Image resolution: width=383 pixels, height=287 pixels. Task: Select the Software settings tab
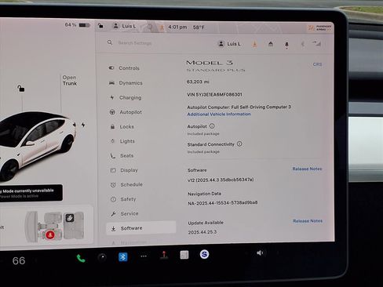[x=140, y=228]
